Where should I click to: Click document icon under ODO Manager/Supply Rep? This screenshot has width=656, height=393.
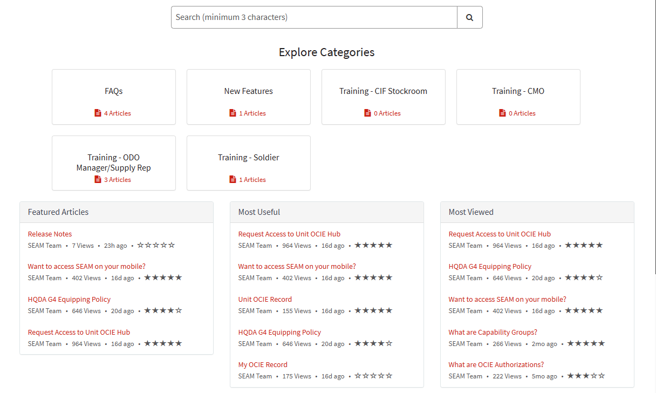point(98,180)
